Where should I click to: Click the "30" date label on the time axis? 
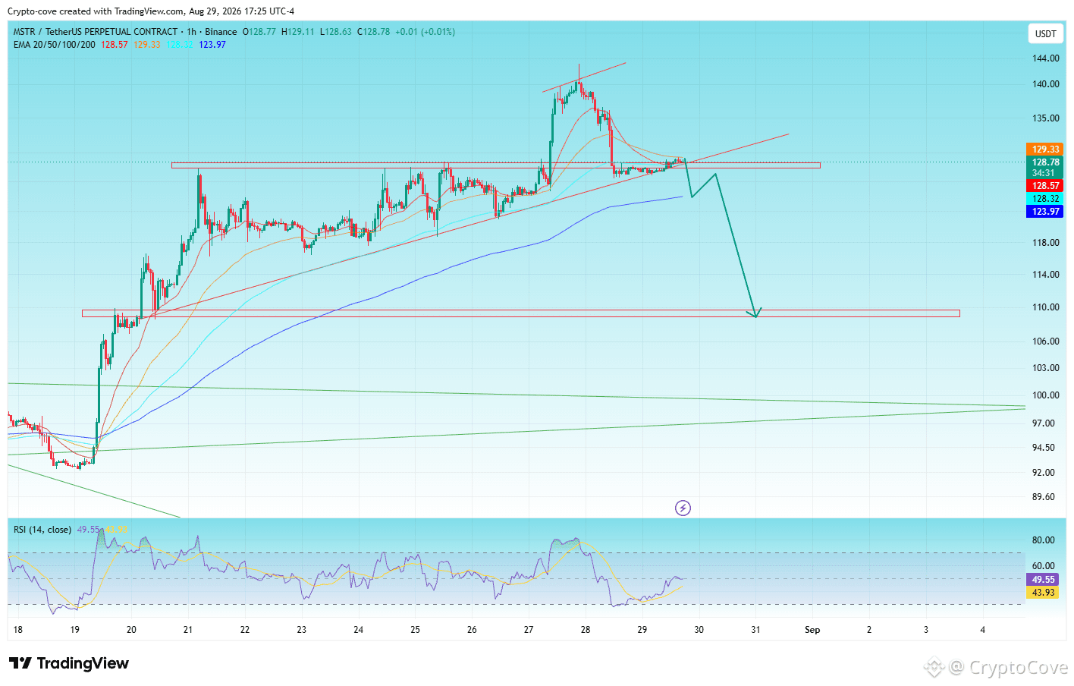pyautogui.click(x=699, y=630)
